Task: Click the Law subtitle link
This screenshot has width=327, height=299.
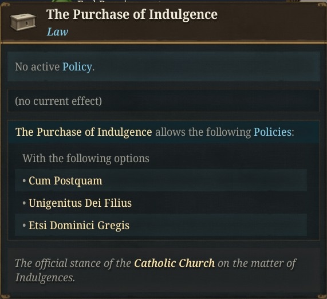Action: (57, 32)
